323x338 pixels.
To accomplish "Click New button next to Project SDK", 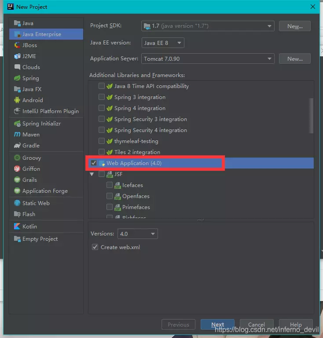I will (295, 26).
